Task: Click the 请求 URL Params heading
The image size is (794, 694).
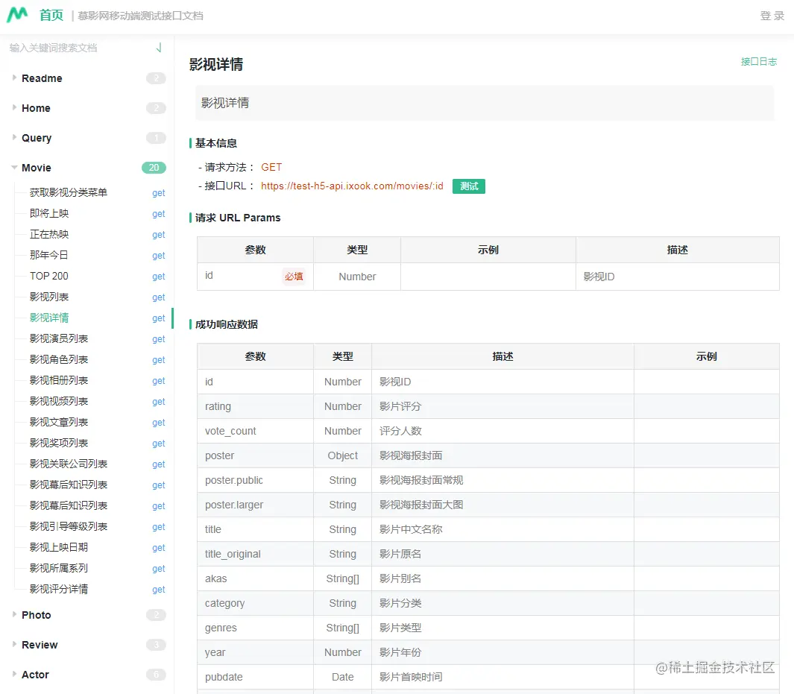Action: [238, 218]
